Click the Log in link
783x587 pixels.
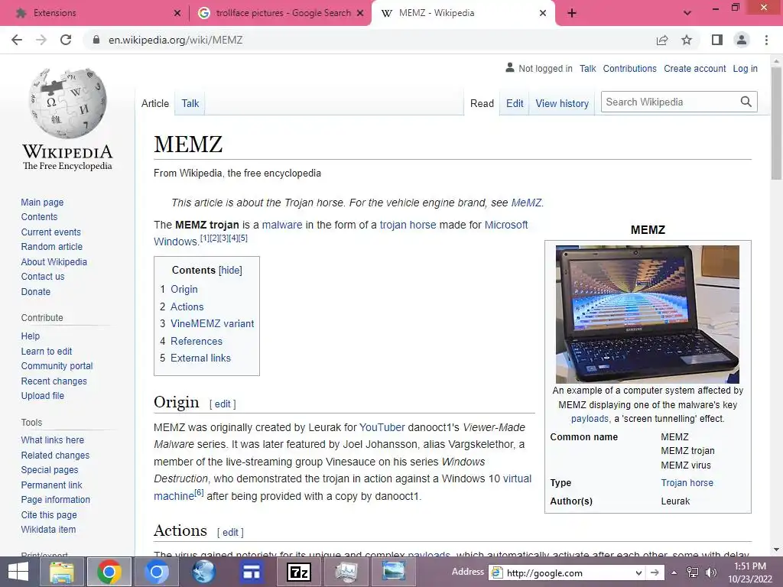point(745,68)
